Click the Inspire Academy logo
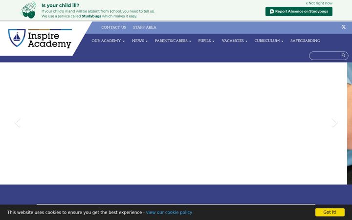 tap(40, 38)
